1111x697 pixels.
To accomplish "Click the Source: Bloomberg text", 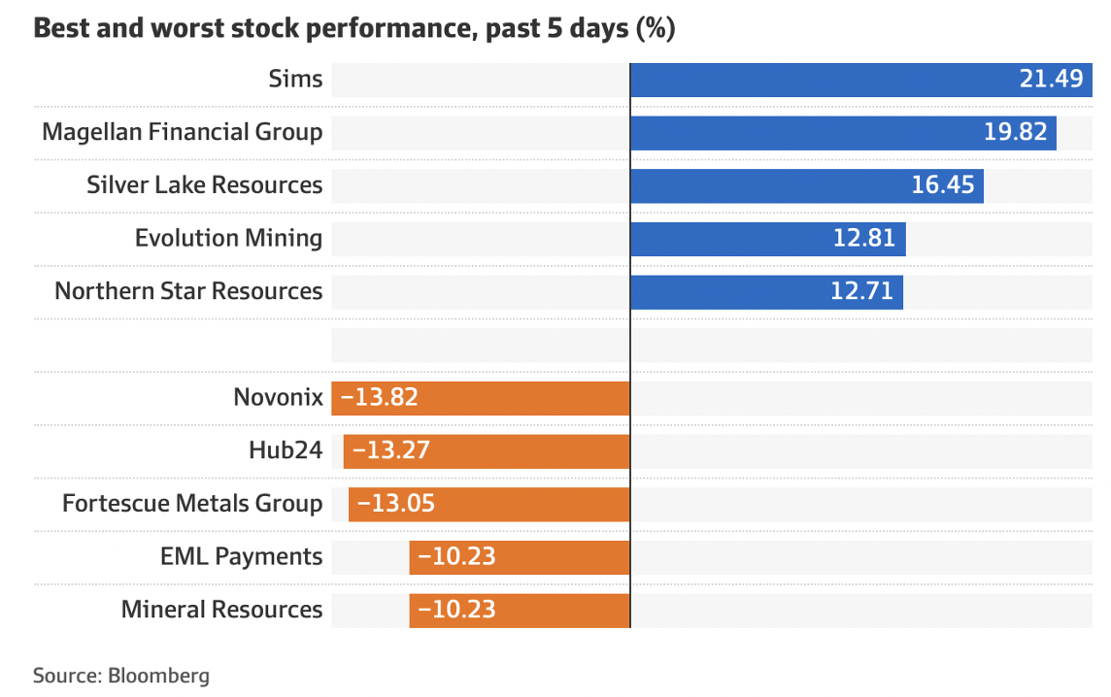I will pyautogui.click(x=121, y=675).
